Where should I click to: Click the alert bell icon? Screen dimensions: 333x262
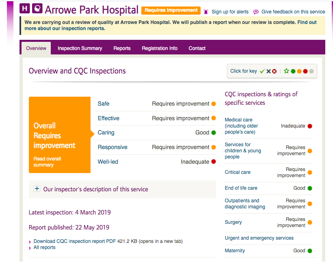click(206, 12)
